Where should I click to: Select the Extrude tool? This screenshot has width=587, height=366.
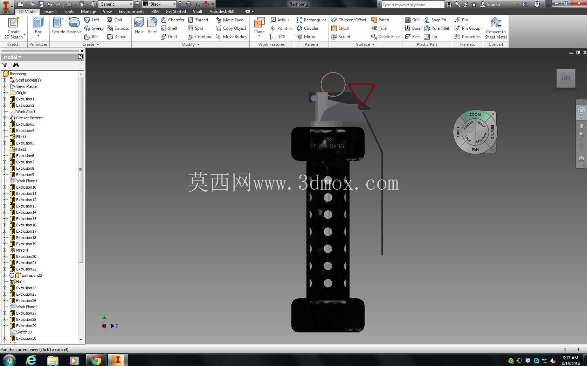click(58, 26)
